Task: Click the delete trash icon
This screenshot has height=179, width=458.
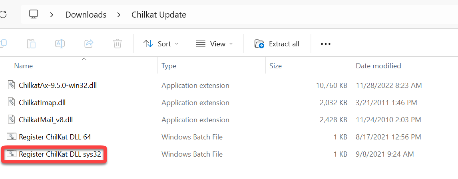Action: point(117,44)
